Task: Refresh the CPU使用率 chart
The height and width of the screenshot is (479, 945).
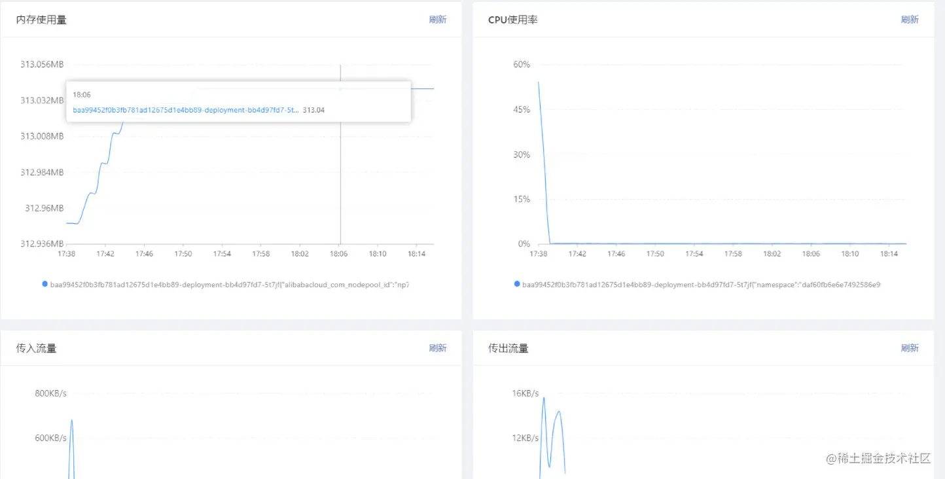Action: (910, 20)
